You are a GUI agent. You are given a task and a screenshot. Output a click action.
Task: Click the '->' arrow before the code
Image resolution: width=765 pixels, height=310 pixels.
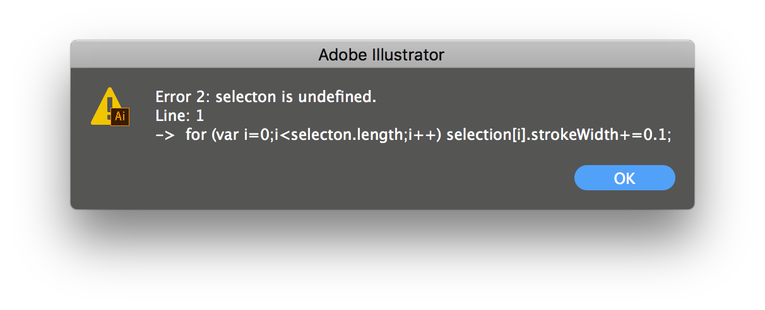tap(165, 135)
